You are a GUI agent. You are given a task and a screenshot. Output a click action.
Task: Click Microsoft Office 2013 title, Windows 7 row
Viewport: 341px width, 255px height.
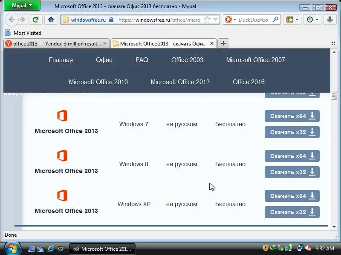click(x=66, y=131)
